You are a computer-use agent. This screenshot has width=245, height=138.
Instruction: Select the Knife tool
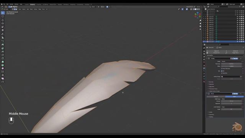tap(3, 58)
